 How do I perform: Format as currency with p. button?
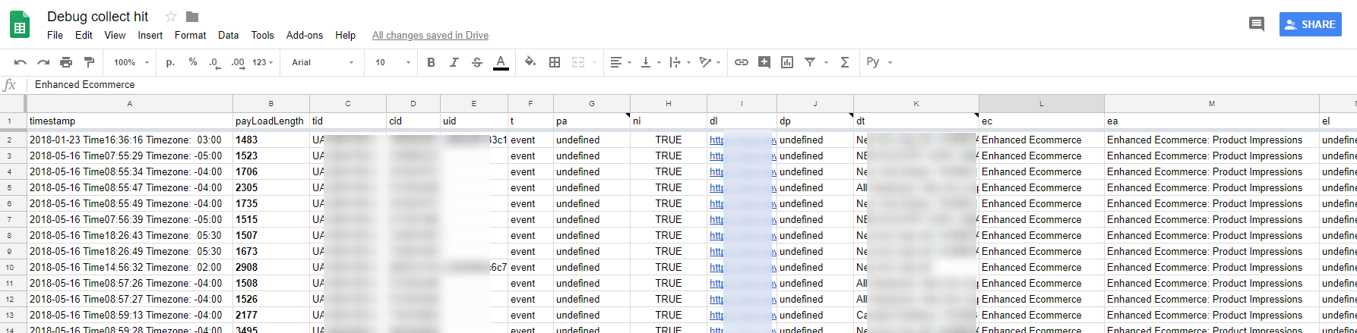170,62
